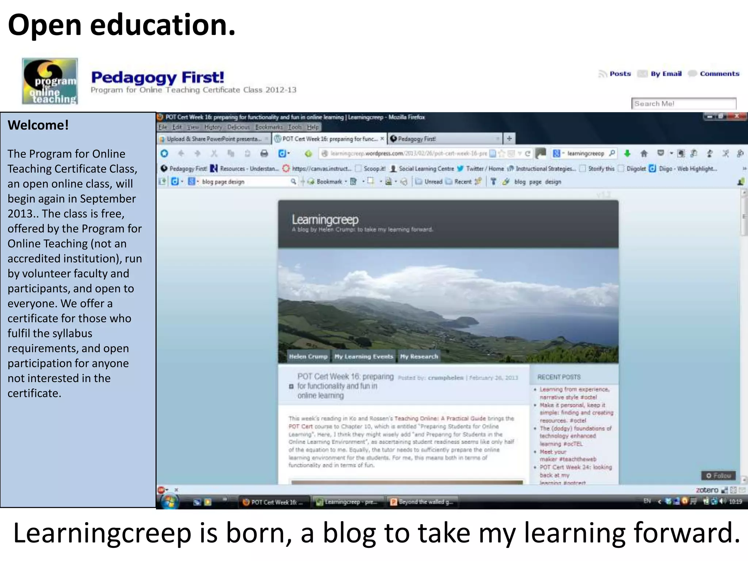Expand the Diigo Bookmark dropdown arrow
This screenshot has height=561, width=748.
pos(346,182)
